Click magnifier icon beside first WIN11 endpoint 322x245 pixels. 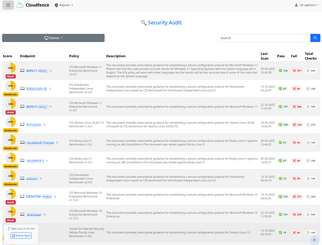click(x=51, y=71)
